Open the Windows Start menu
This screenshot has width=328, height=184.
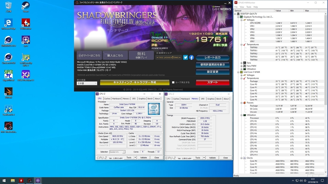(x=4, y=180)
